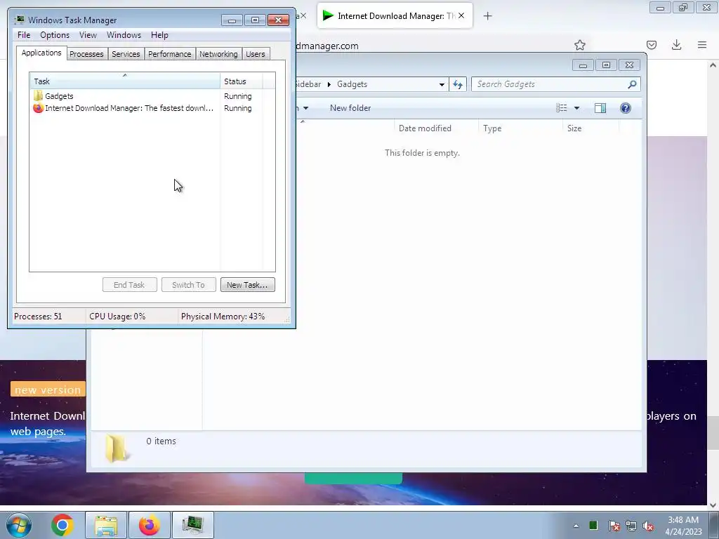Viewport: 719px width, 539px height.
Task: Open the Firefox downloads arrow icon
Action: (676, 45)
